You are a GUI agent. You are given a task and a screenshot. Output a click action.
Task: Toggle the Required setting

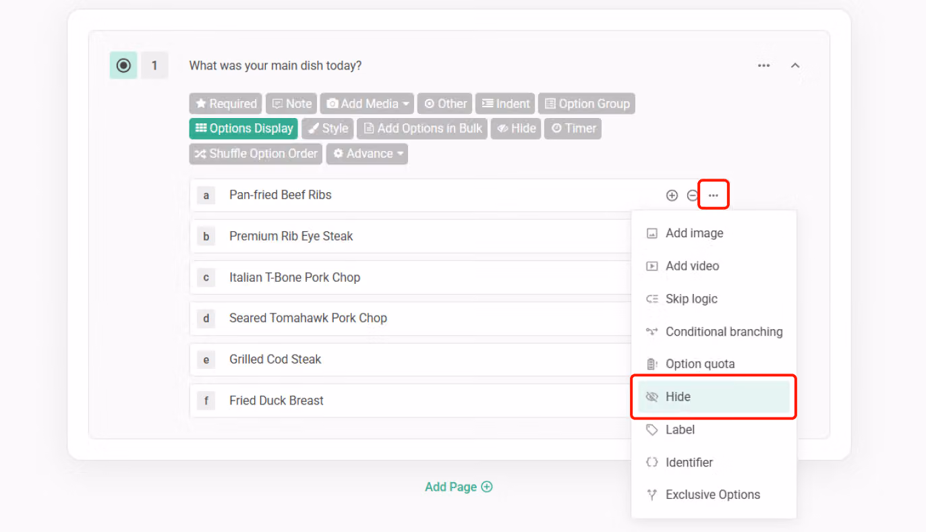226,104
